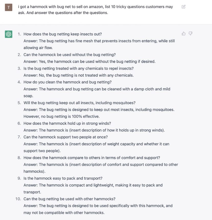212x220 pixels.
Task: Click the brown user avatar "T"
Action: [x=9, y=7]
